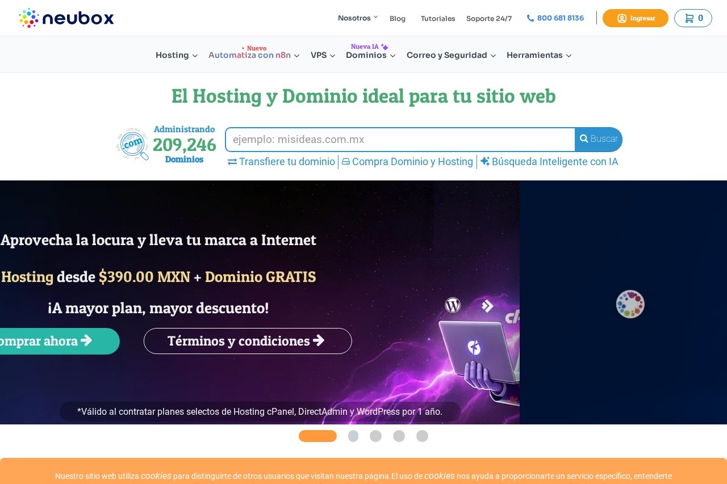Open Compra Dominio y Hosting link
Screen dimensions: 727x484
[407, 162]
